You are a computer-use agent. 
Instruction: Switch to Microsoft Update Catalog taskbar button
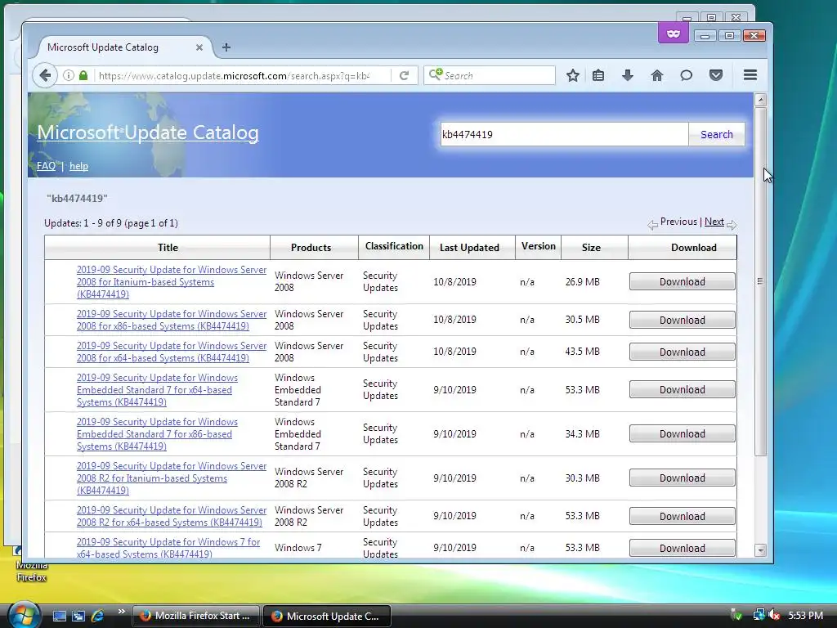[x=327, y=616]
